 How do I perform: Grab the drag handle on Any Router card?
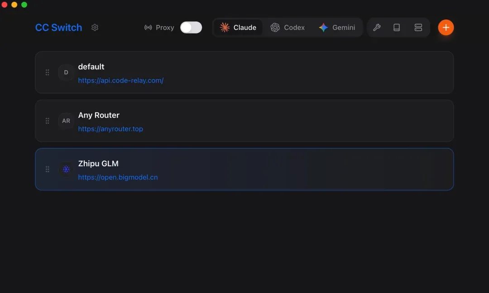(x=48, y=121)
